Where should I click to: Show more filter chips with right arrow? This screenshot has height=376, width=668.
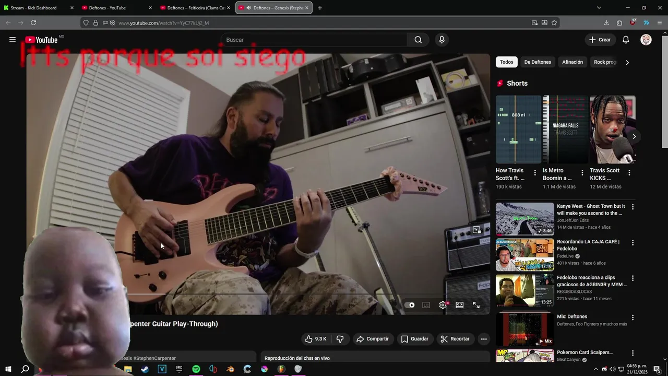pos(627,62)
